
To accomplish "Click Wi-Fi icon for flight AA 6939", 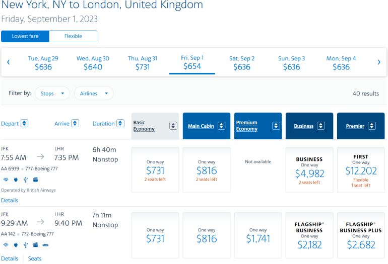I will pyautogui.click(x=6, y=179).
